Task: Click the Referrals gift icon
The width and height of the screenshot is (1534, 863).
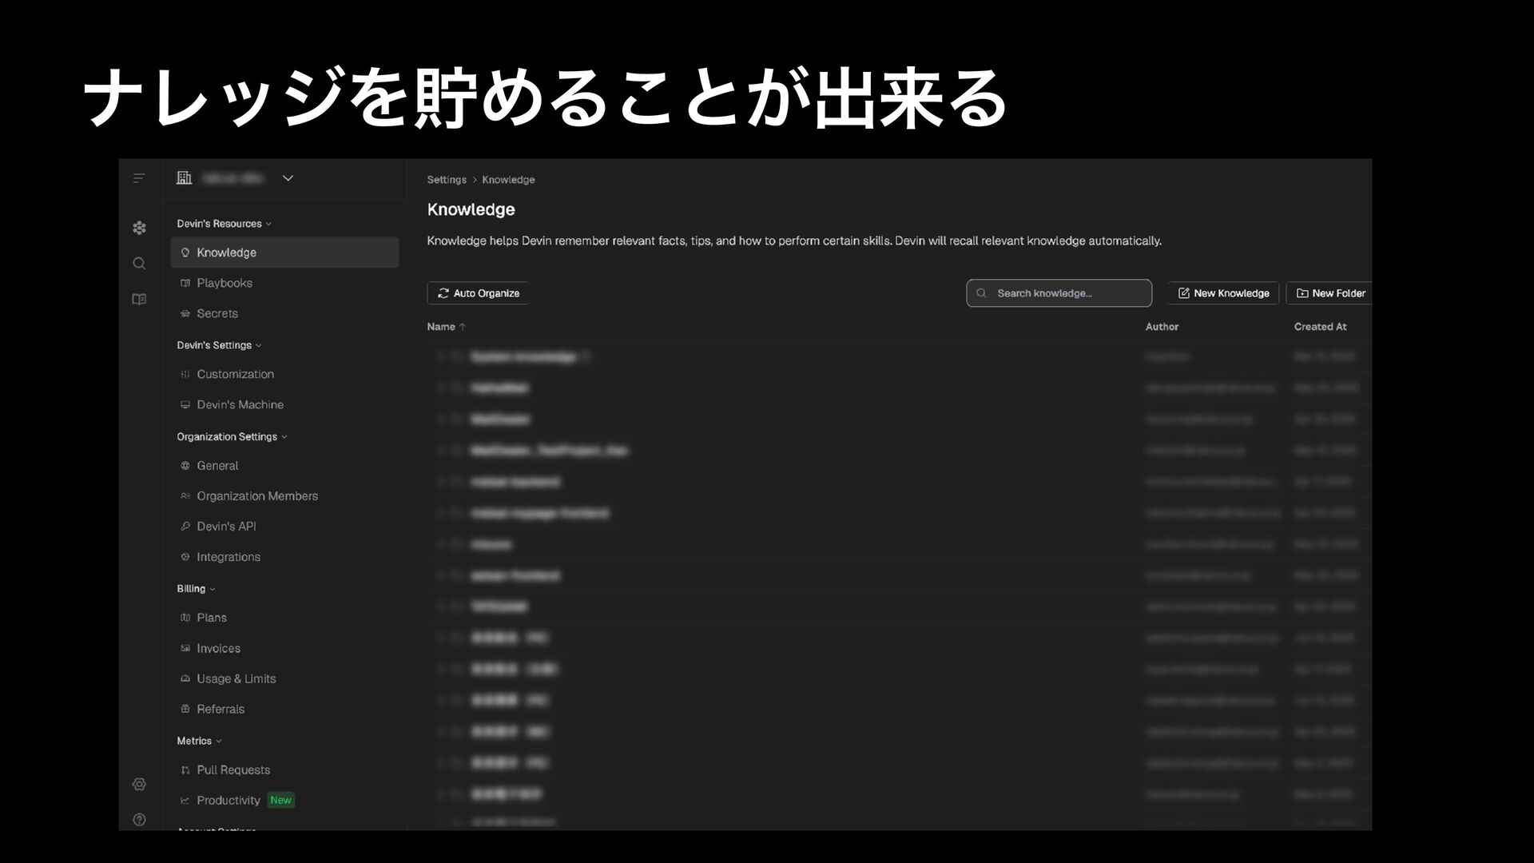Action: [185, 710]
